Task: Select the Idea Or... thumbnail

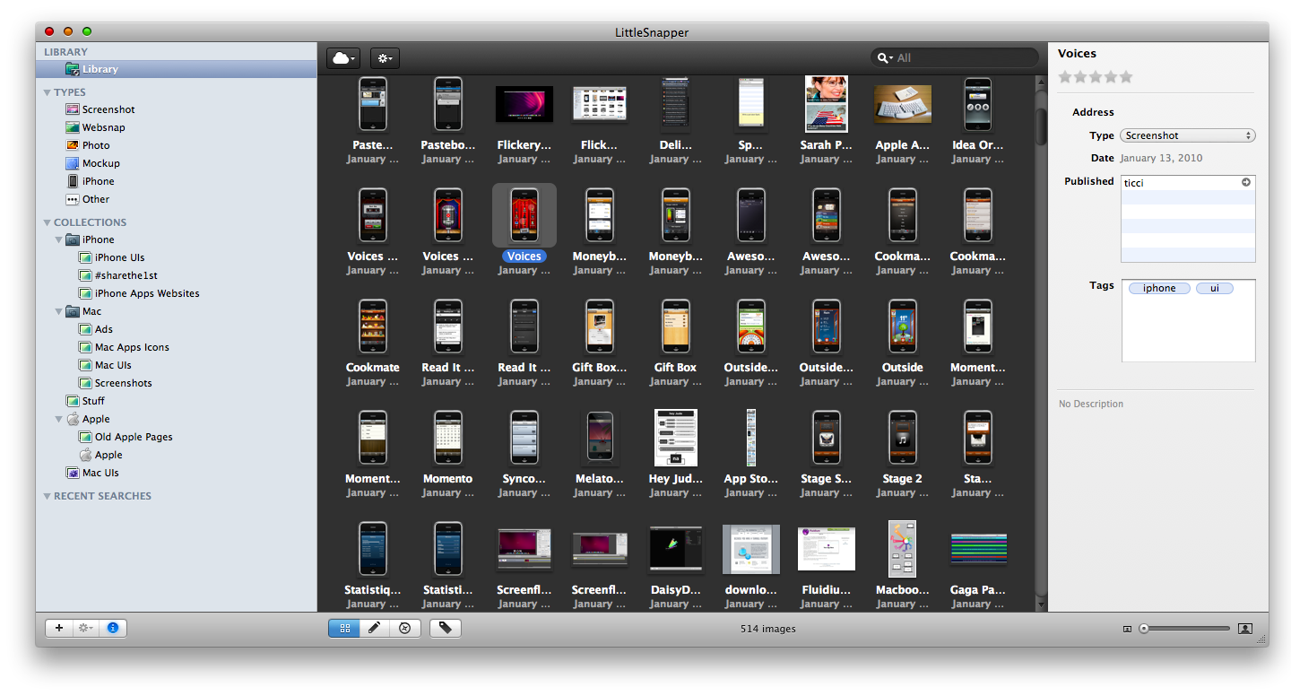Action: pyautogui.click(x=977, y=104)
